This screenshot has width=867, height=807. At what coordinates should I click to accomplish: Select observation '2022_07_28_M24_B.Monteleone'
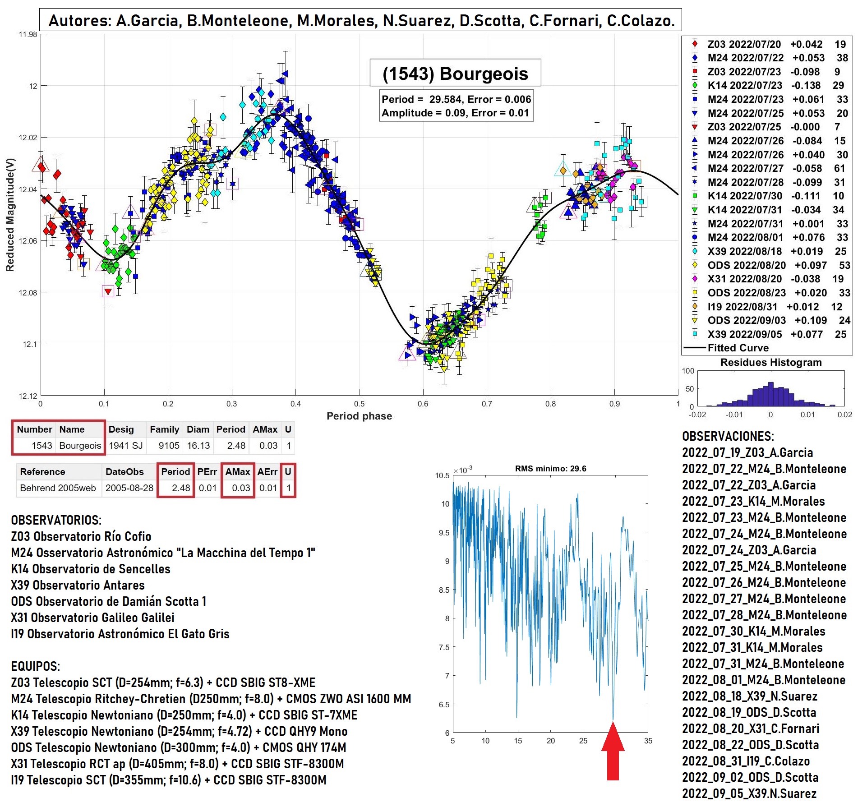click(765, 615)
